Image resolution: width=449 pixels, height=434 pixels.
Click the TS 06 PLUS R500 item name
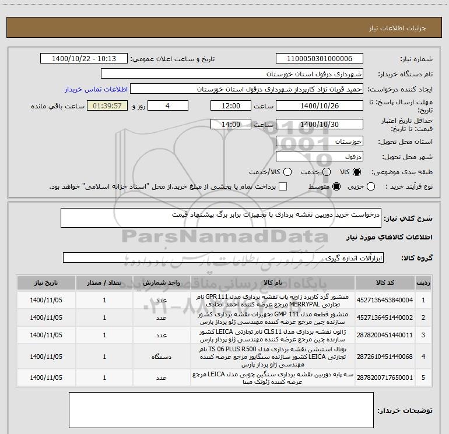[x=273, y=357]
